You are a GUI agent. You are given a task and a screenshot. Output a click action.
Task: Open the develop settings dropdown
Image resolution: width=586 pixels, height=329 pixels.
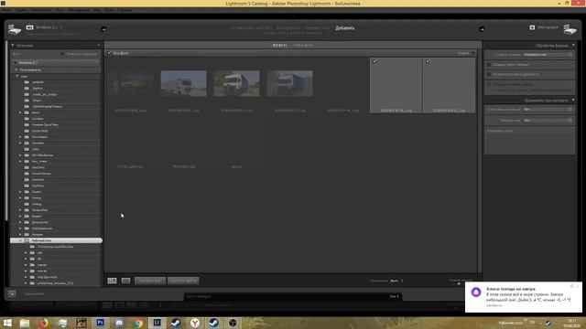click(x=548, y=110)
